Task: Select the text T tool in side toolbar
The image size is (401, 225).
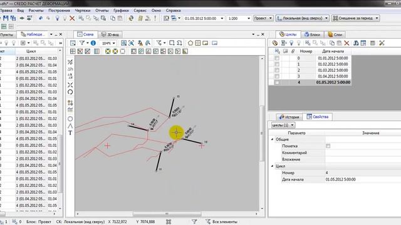Action: tap(70, 132)
